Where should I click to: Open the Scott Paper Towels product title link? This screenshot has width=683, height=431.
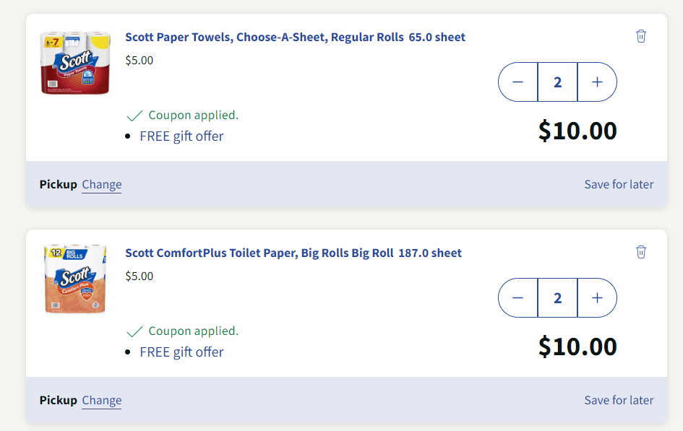[x=295, y=38]
